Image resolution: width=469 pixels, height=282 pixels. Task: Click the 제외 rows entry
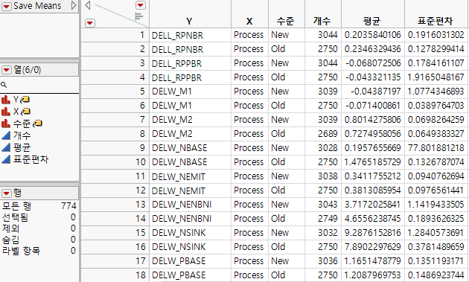click(39, 228)
